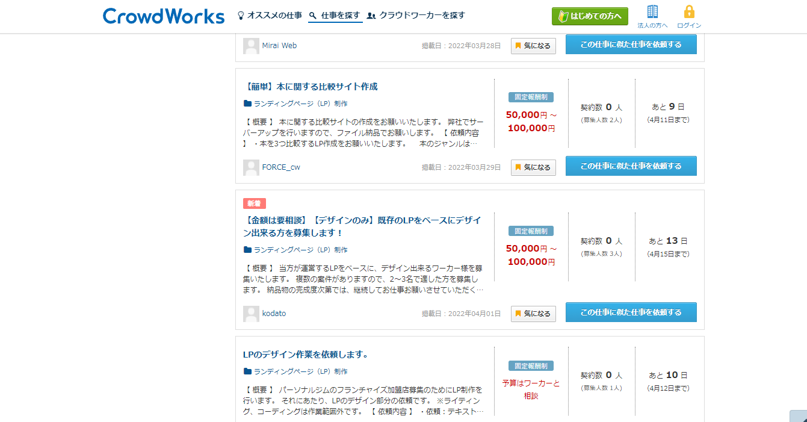Click the FORCE_cw user avatar
This screenshot has width=807, height=422.
coord(251,167)
